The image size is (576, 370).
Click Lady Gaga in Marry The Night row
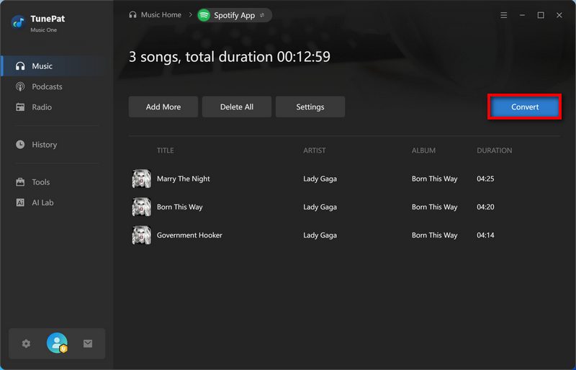click(x=320, y=179)
